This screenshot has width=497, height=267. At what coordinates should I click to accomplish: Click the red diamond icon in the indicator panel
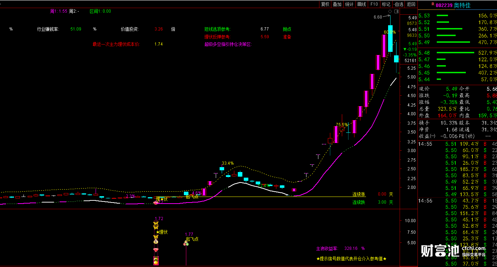156,250
